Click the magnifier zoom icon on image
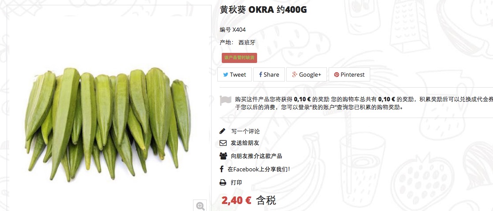Viewport: 493px width, 211px height. (x=200, y=206)
